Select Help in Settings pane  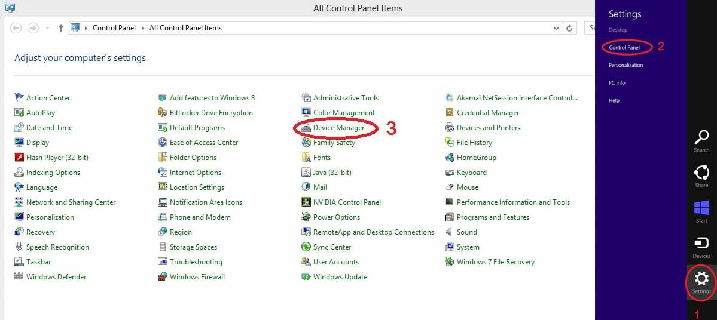pos(614,100)
